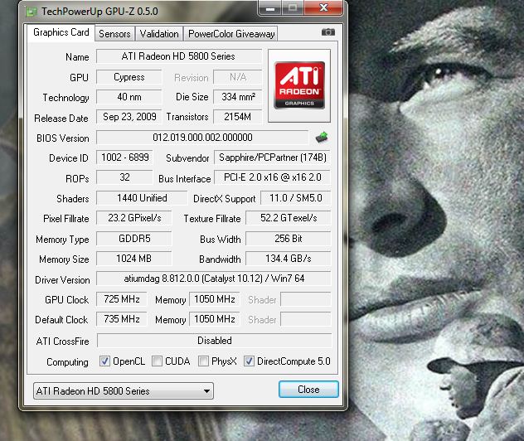Click the Subvendor field Sapphire/PCPartner

(x=272, y=157)
